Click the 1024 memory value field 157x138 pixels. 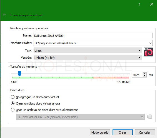(x=138, y=75)
